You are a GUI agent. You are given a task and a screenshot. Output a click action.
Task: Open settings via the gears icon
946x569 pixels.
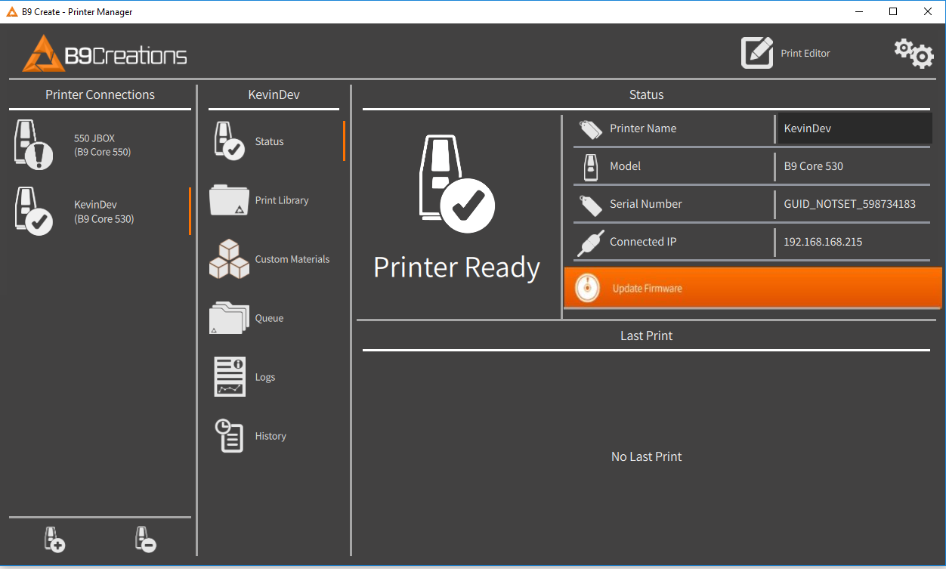pos(914,54)
